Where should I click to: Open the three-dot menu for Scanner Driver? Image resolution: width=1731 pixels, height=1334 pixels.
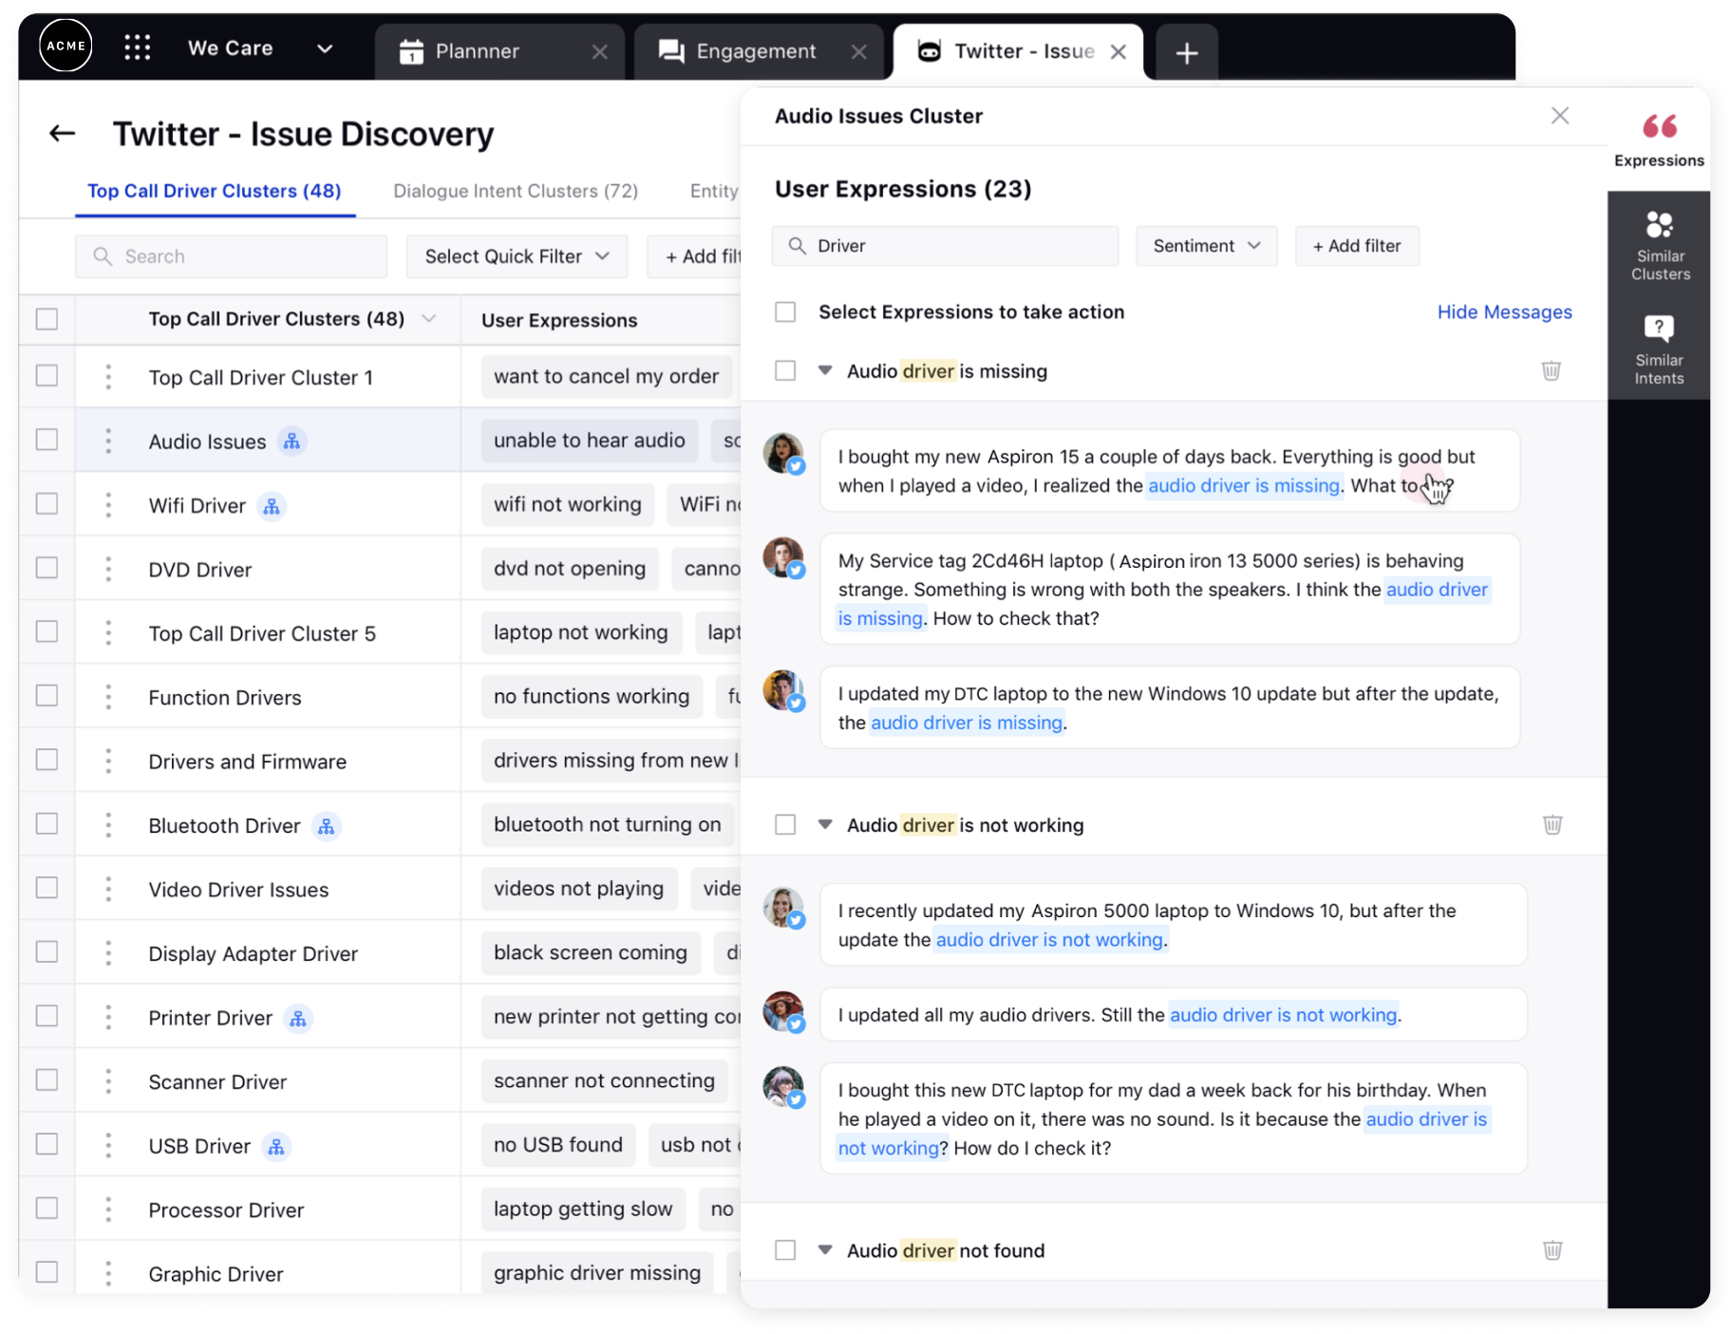coord(108,1080)
